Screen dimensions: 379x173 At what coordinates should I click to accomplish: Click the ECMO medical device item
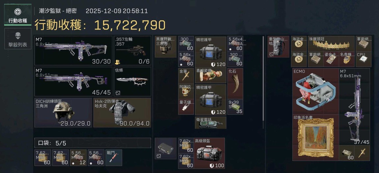tap(315, 92)
